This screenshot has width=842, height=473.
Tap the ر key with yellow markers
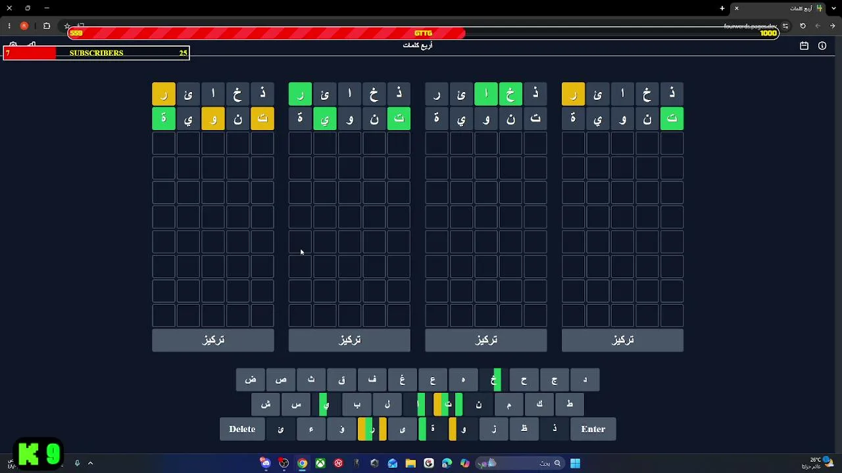click(x=372, y=429)
